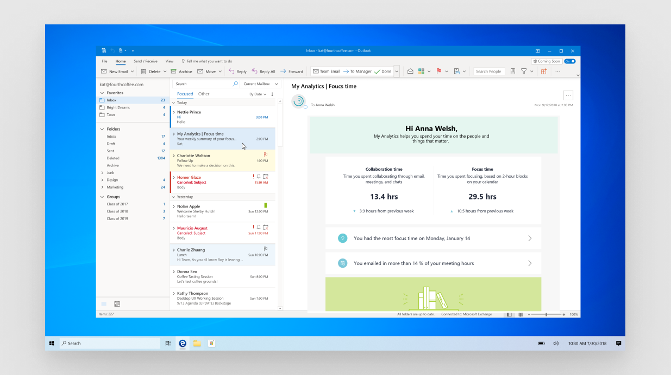This screenshot has width=671, height=375.
Task: Click Reply All in the ribbon
Action: click(263, 72)
